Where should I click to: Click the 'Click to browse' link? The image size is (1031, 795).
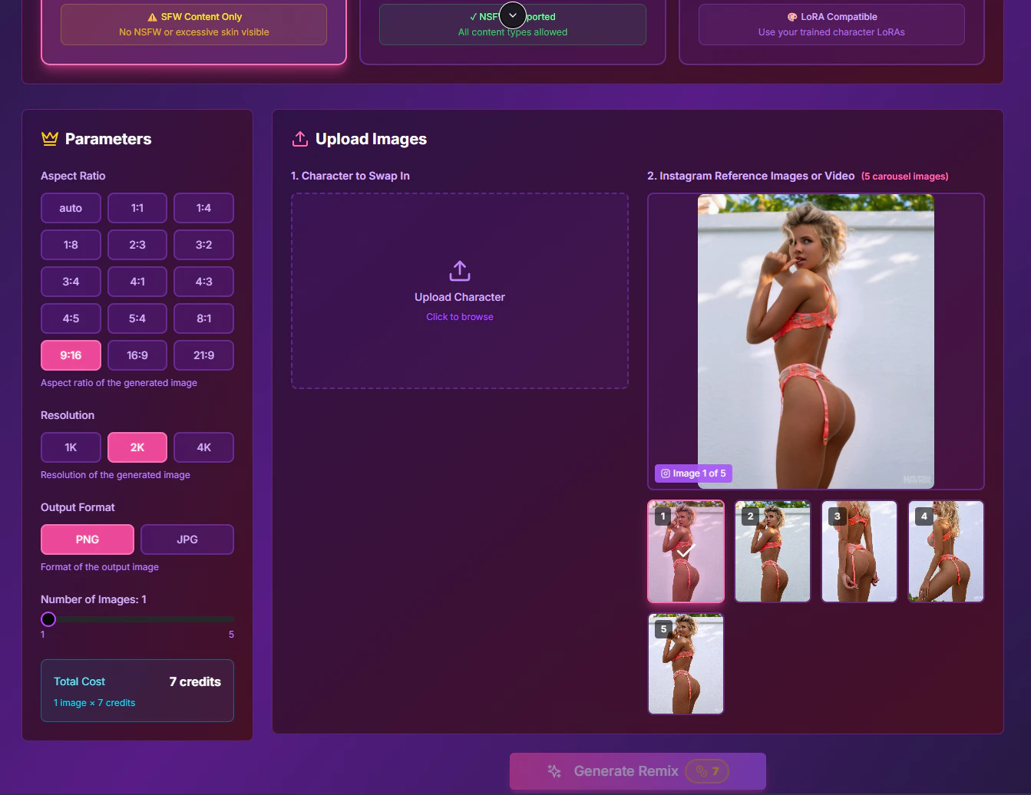460,317
